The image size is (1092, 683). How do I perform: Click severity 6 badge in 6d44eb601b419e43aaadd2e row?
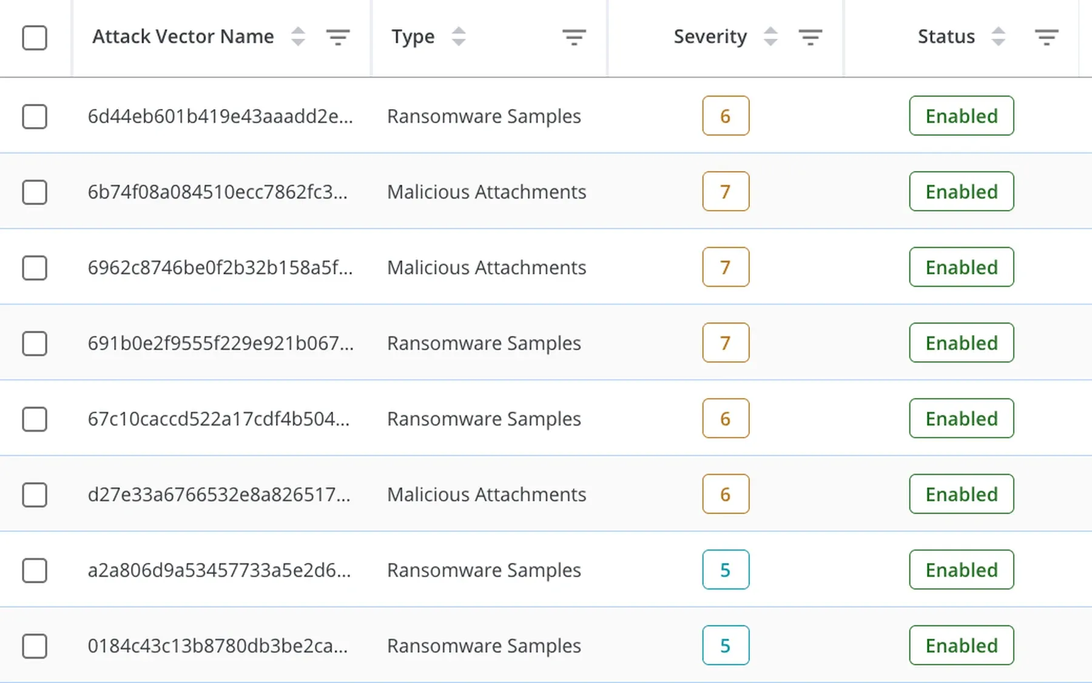726,116
